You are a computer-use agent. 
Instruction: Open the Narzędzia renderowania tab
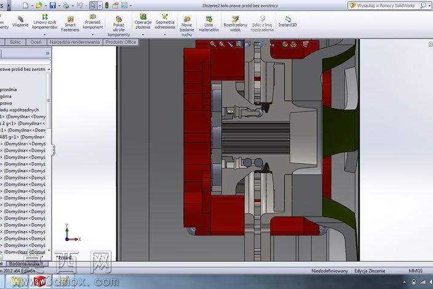(74, 42)
